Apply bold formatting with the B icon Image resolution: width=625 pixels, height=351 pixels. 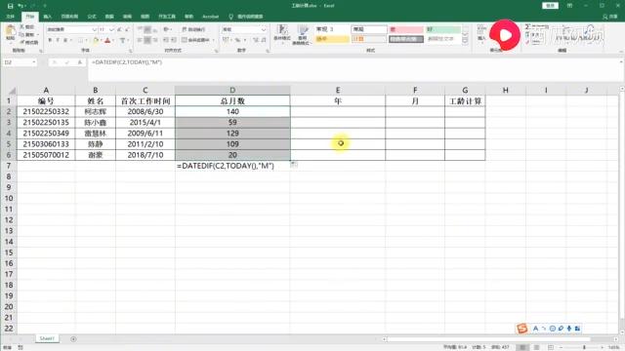click(50, 40)
